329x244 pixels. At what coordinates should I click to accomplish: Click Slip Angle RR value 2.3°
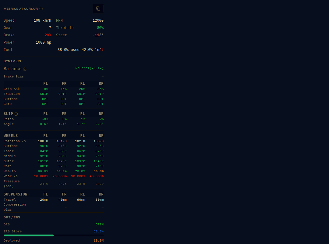click(99, 124)
